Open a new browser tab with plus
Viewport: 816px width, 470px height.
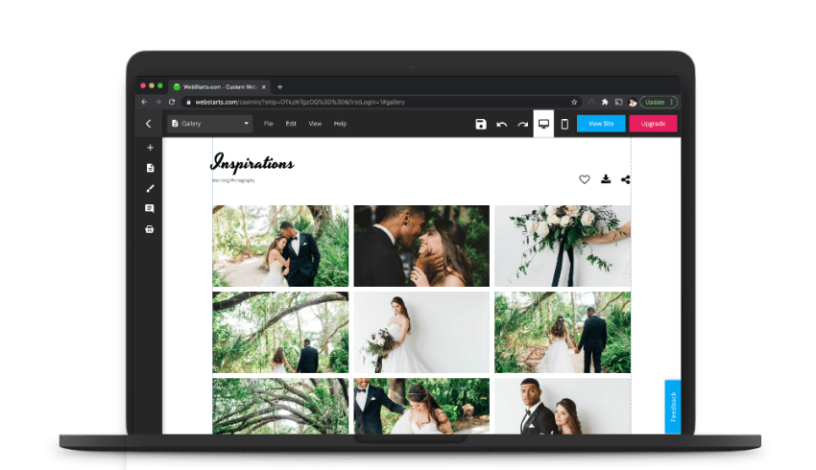[x=280, y=87]
